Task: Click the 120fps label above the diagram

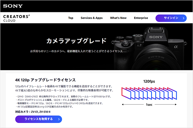Action: click(149, 81)
